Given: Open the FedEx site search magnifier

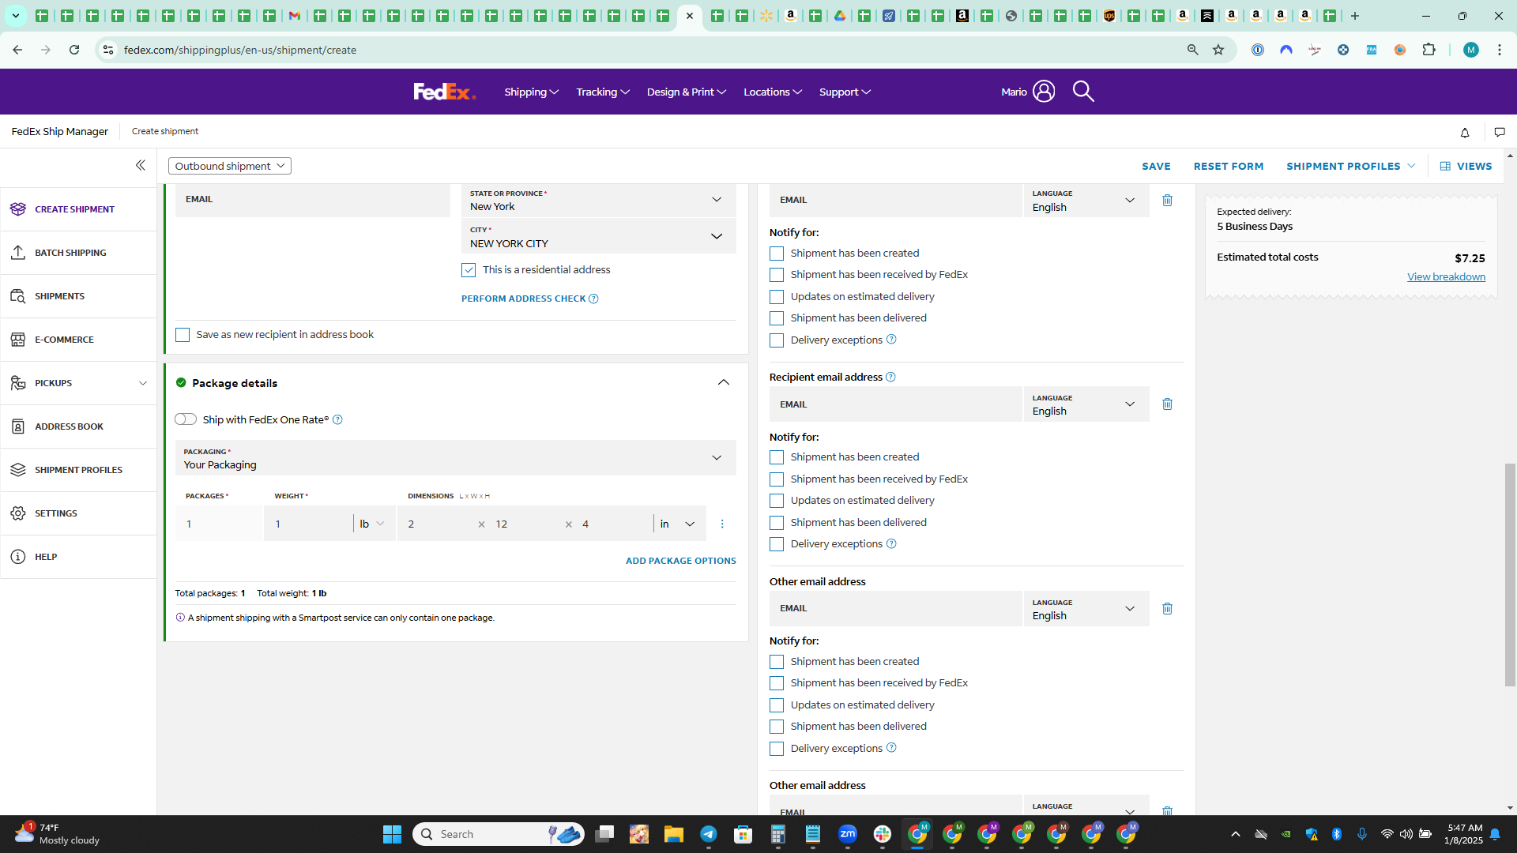Looking at the screenshot, I should tap(1083, 92).
